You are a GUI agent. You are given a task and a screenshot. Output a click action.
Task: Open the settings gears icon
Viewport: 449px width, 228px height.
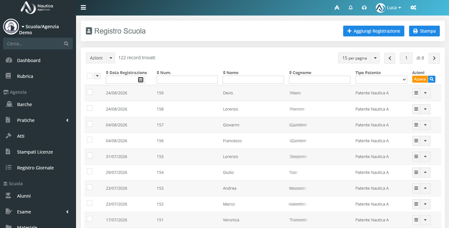[413, 8]
